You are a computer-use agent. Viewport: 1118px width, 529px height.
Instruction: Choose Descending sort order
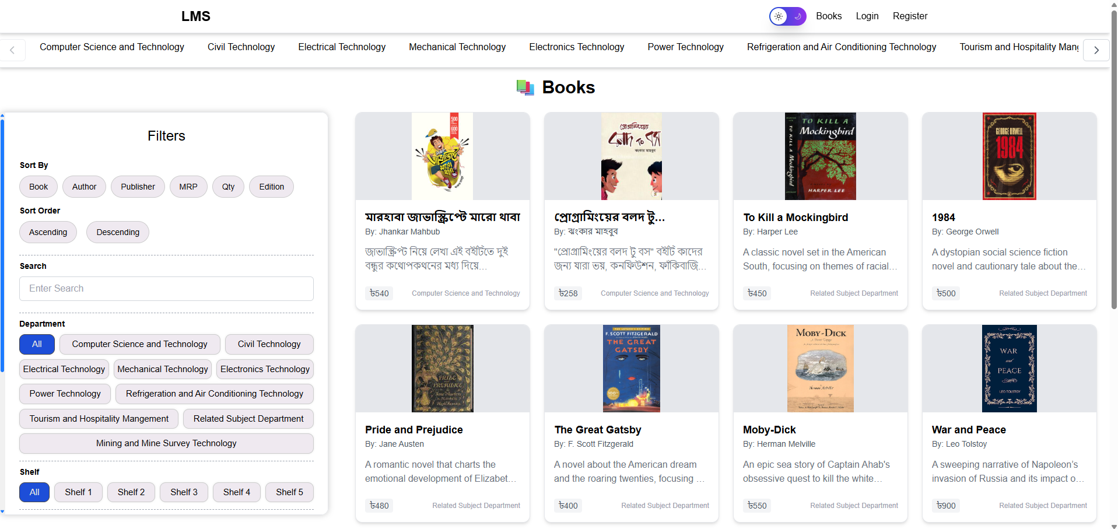118,232
